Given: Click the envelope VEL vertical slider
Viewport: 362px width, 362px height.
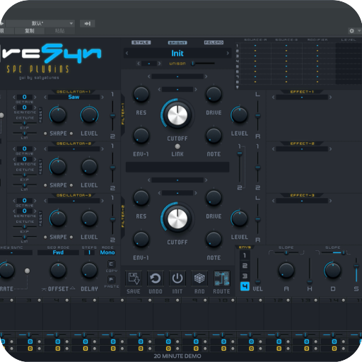Looking at the screenshot, I should point(258,271).
